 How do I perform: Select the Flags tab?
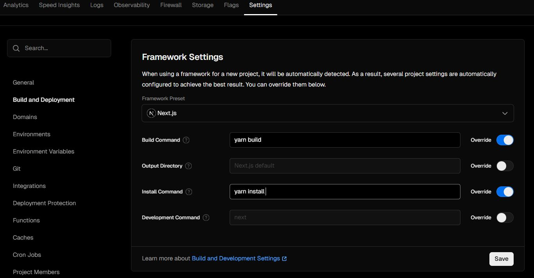pyautogui.click(x=231, y=5)
